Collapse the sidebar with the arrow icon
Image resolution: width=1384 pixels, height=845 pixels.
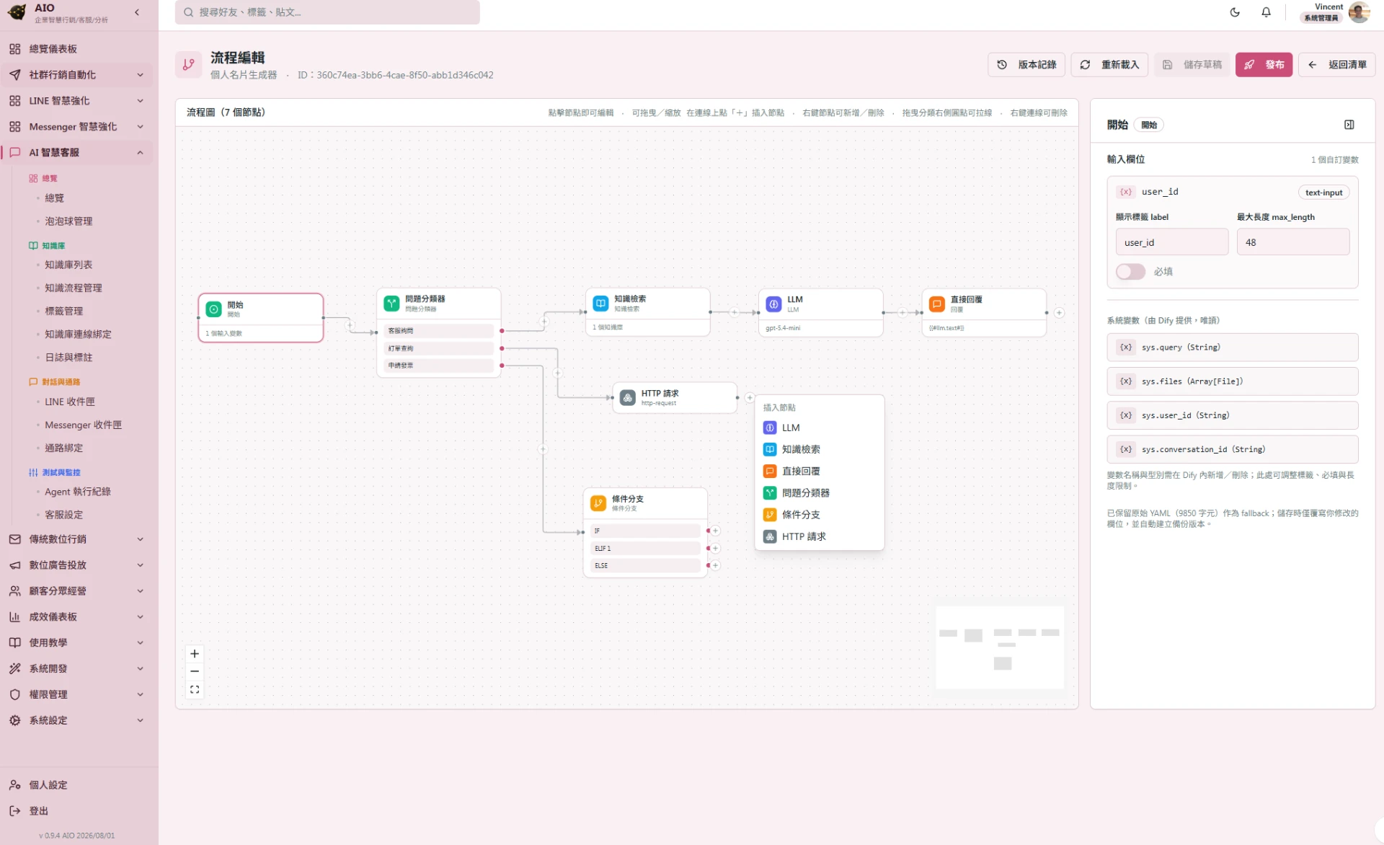click(137, 12)
